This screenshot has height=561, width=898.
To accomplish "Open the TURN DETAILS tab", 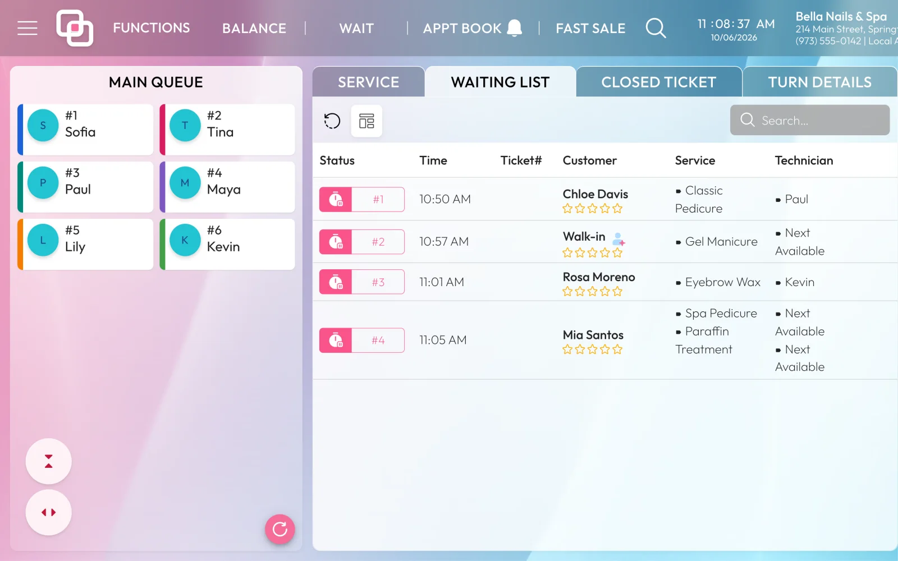I will (x=819, y=82).
